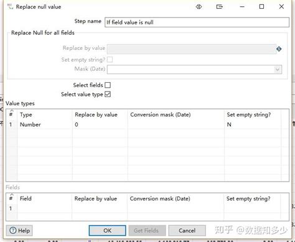295x242 pixels.
Task: Sort Value types table by # column
Action: click(12, 114)
